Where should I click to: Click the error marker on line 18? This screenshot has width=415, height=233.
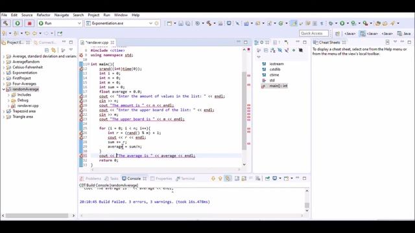coord(81,96)
